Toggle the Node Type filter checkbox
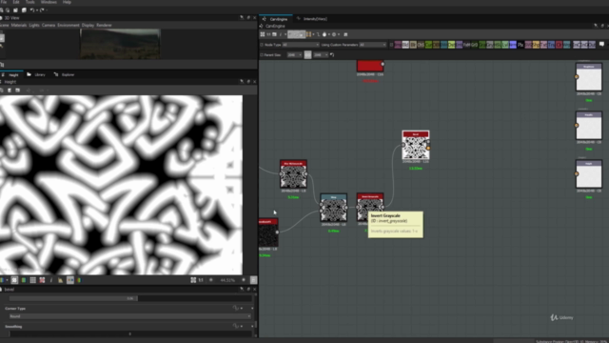The image size is (609, 343). coord(262,45)
